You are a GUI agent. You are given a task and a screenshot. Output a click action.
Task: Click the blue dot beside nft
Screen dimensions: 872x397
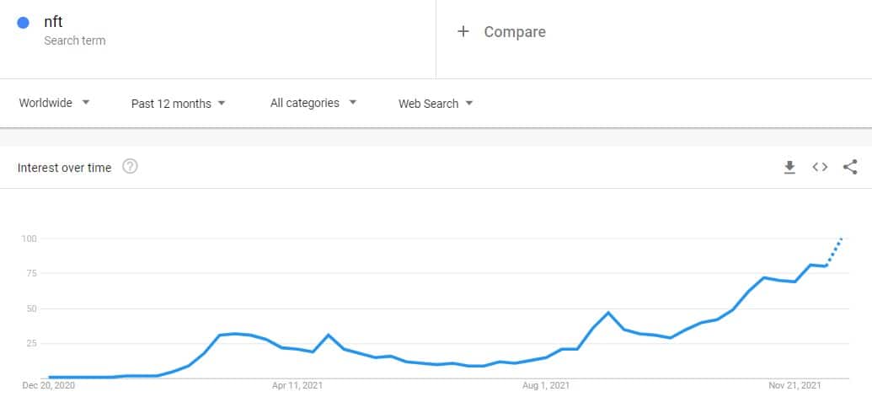pyautogui.click(x=24, y=24)
